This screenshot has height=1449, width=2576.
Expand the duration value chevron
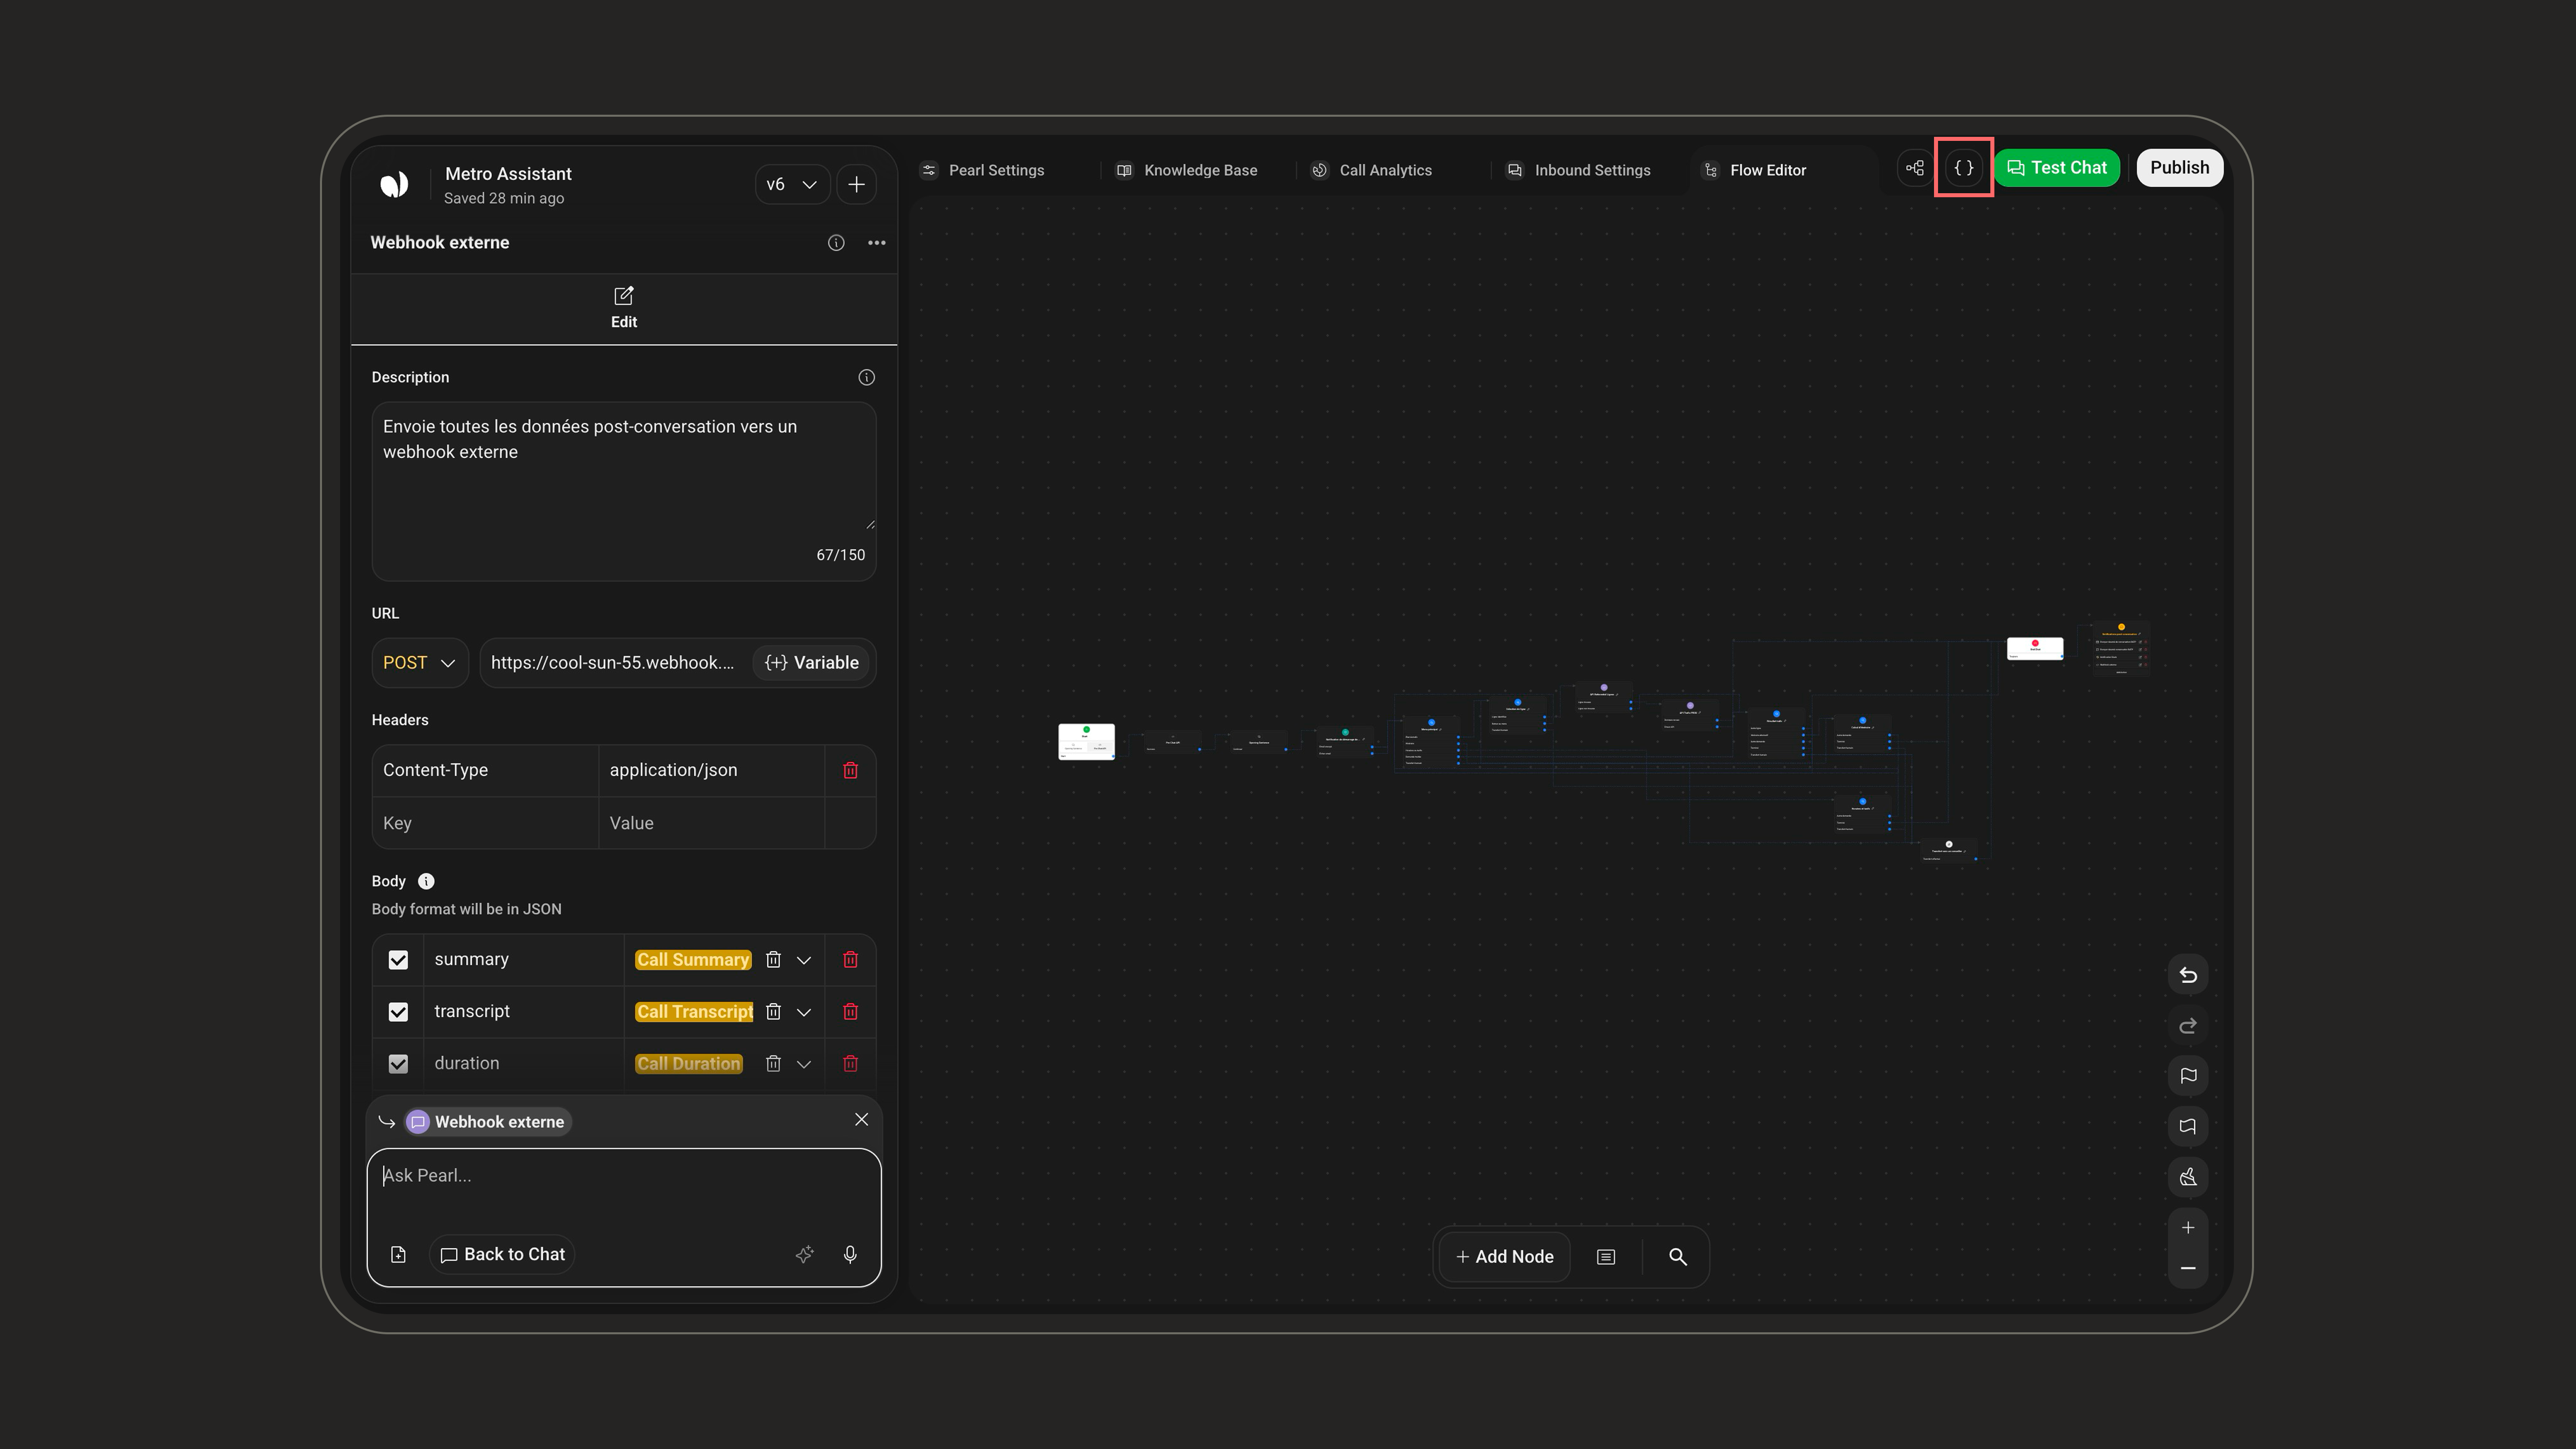tap(804, 1064)
